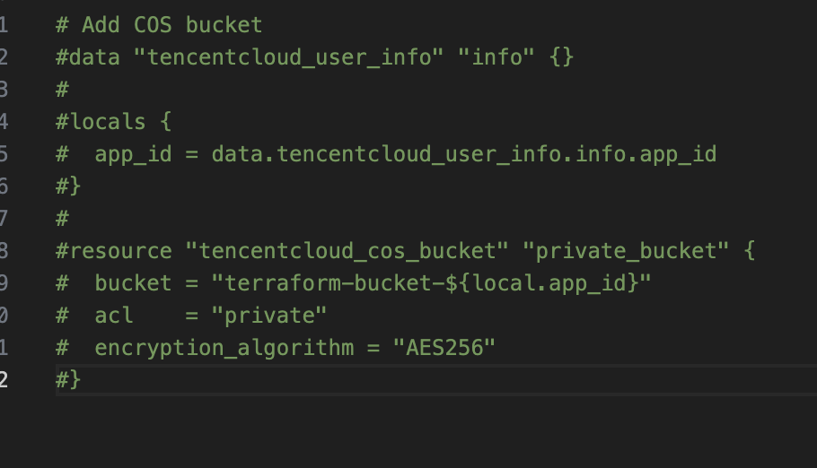Viewport: 817px width, 468px height.
Task: Click the 'private_bucket' resource name
Action: (626, 251)
